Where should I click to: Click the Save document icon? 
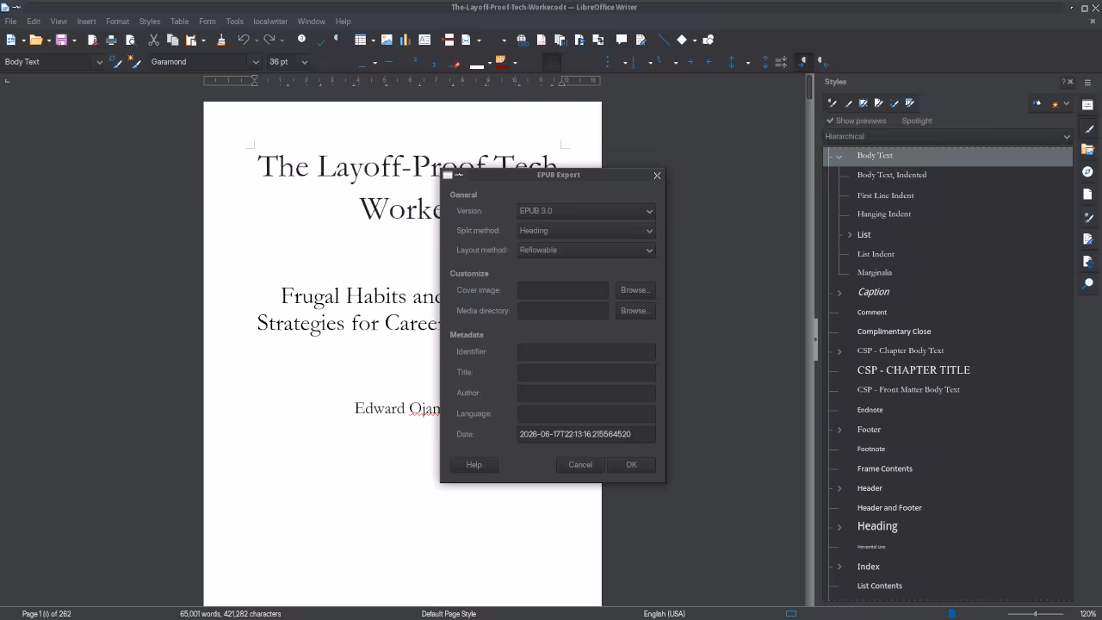[x=61, y=40]
